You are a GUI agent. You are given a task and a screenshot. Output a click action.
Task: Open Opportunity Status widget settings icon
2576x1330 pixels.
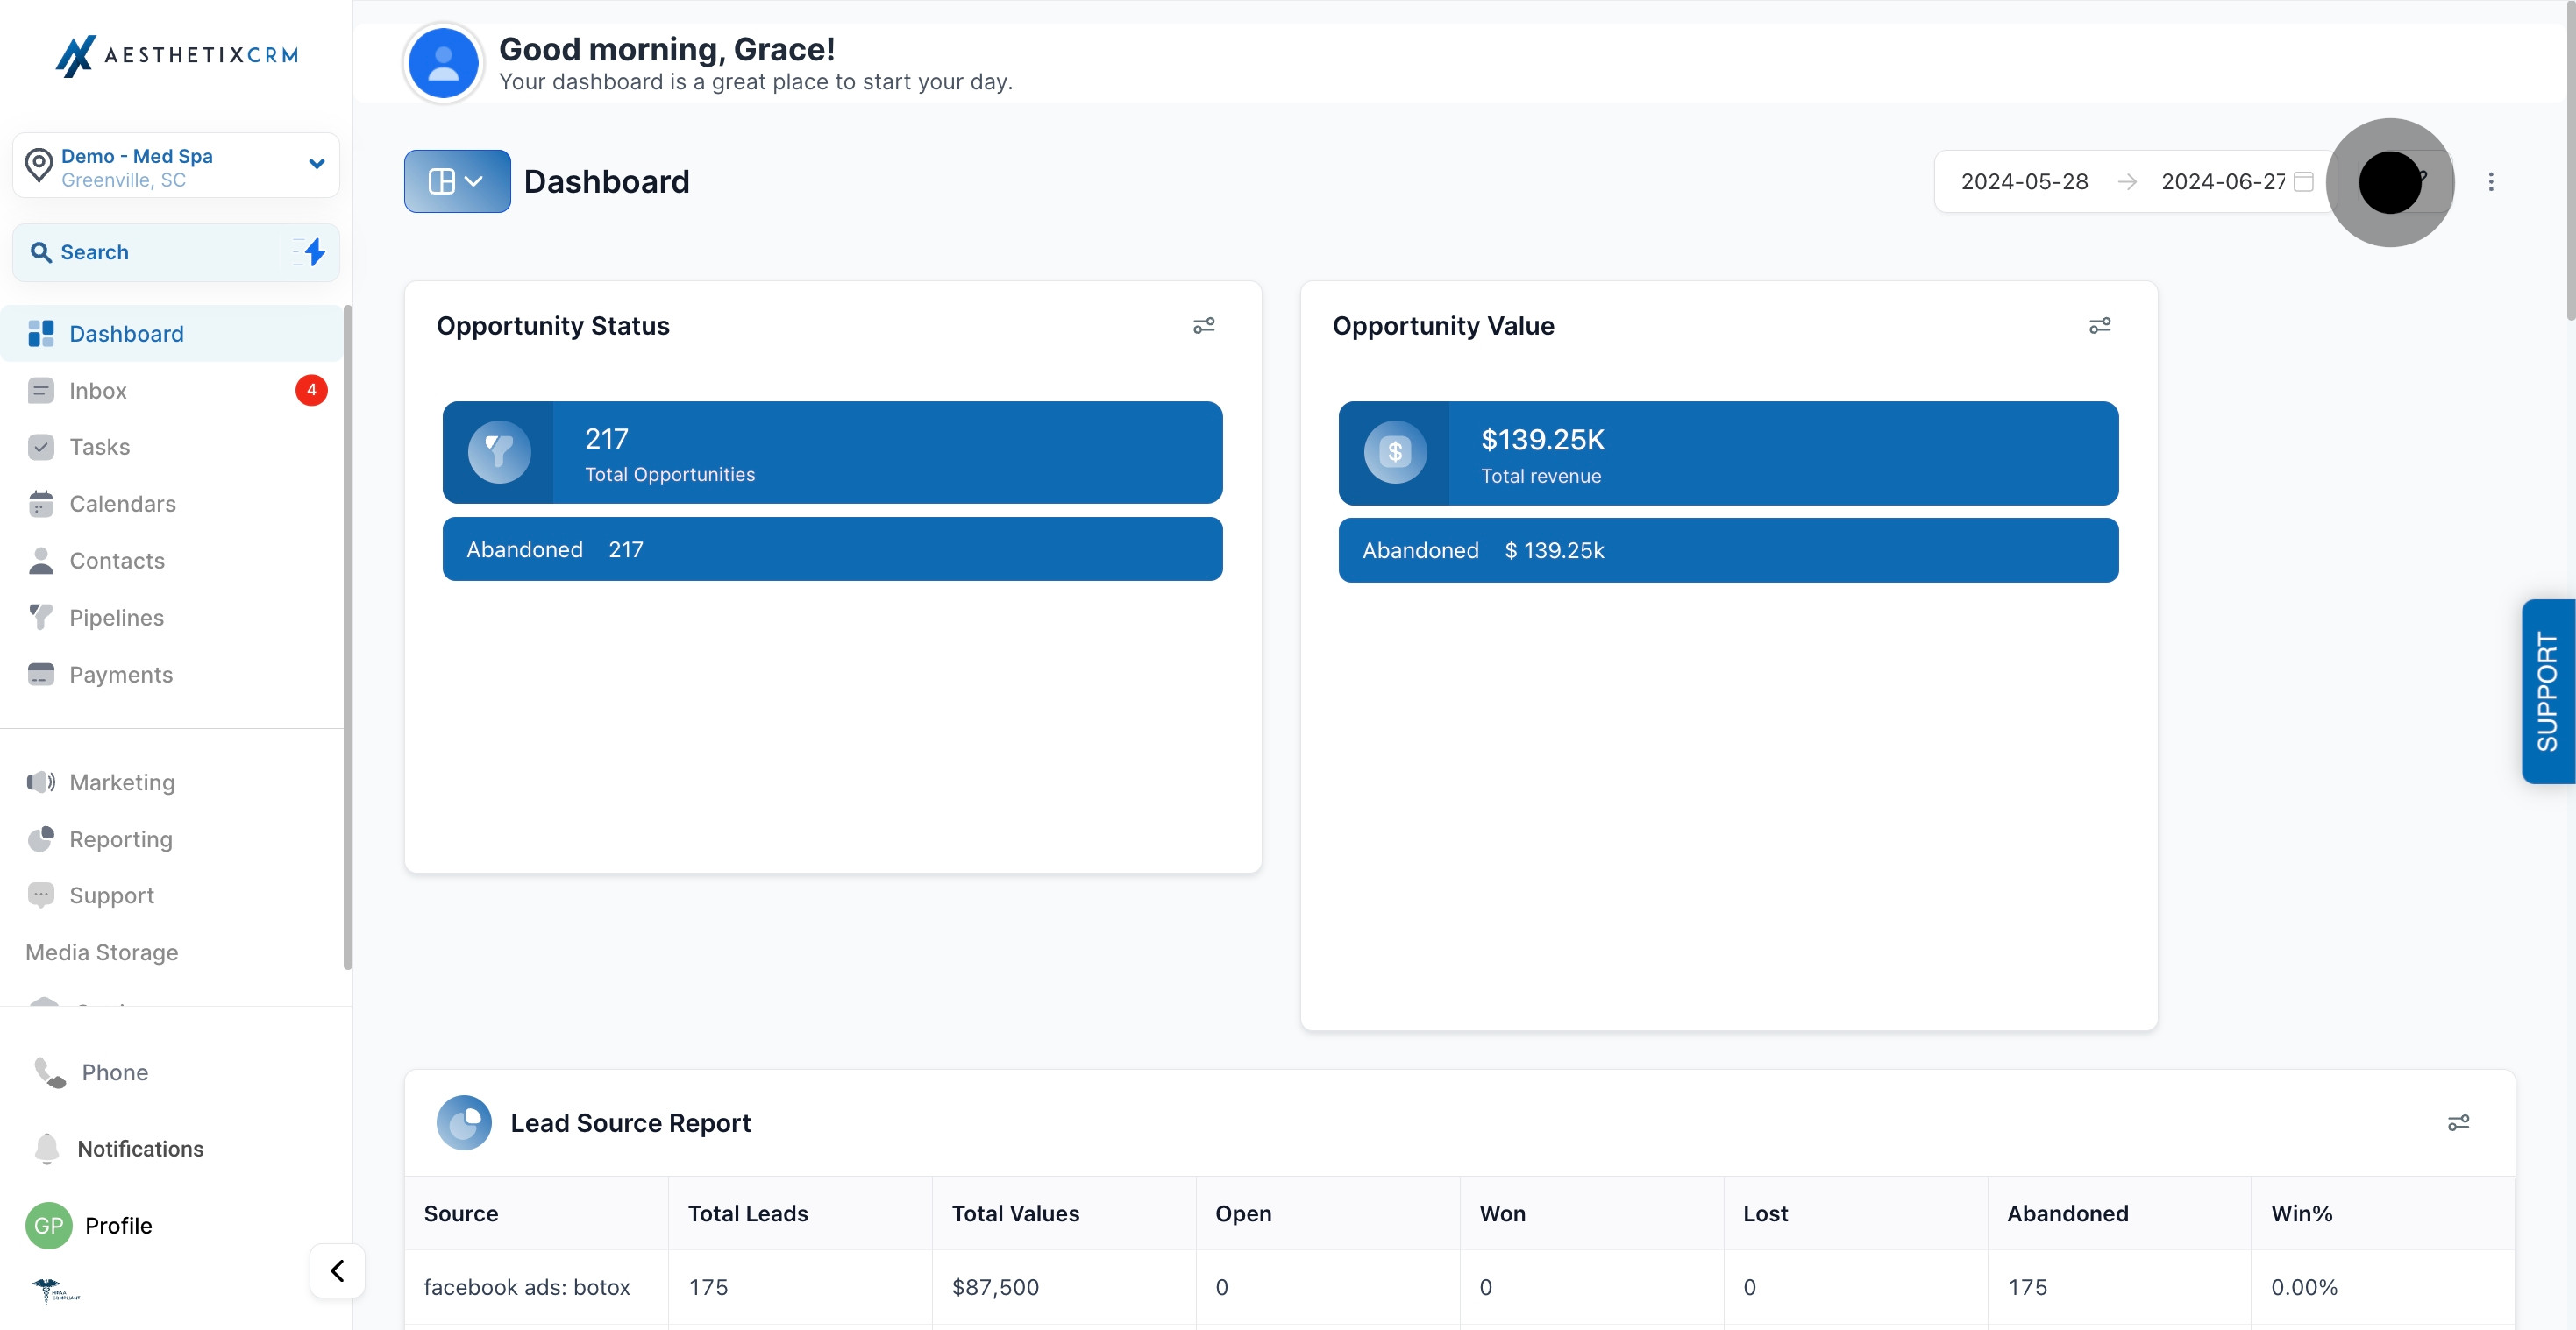tap(1204, 326)
